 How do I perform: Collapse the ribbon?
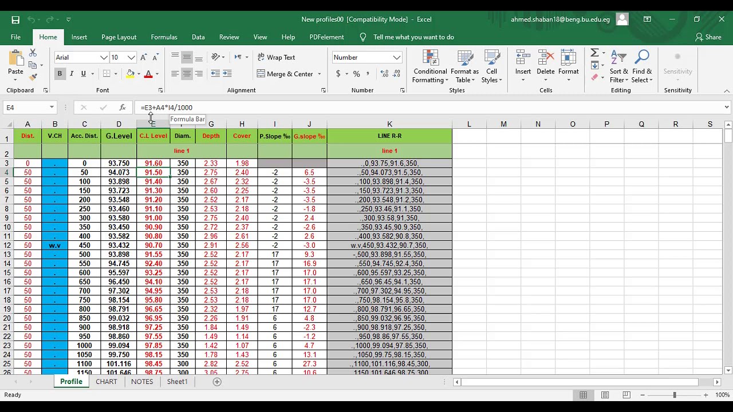pos(727,90)
